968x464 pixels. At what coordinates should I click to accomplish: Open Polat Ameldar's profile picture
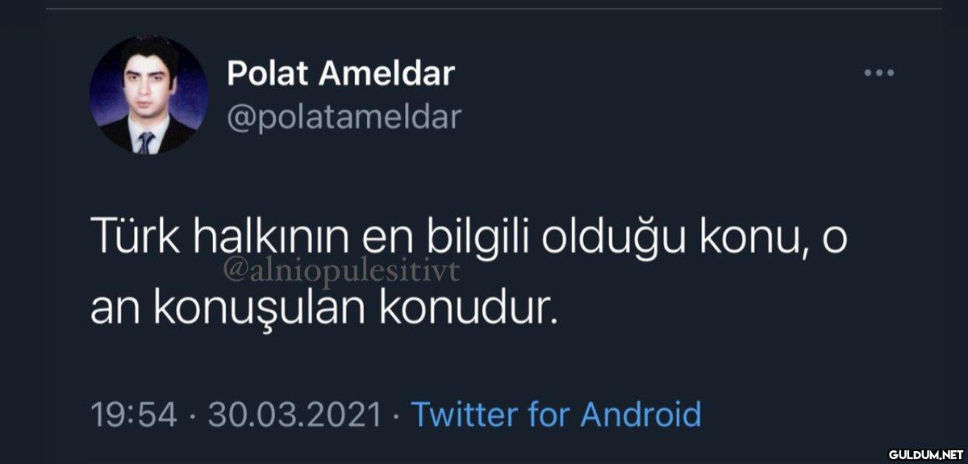coord(148,94)
